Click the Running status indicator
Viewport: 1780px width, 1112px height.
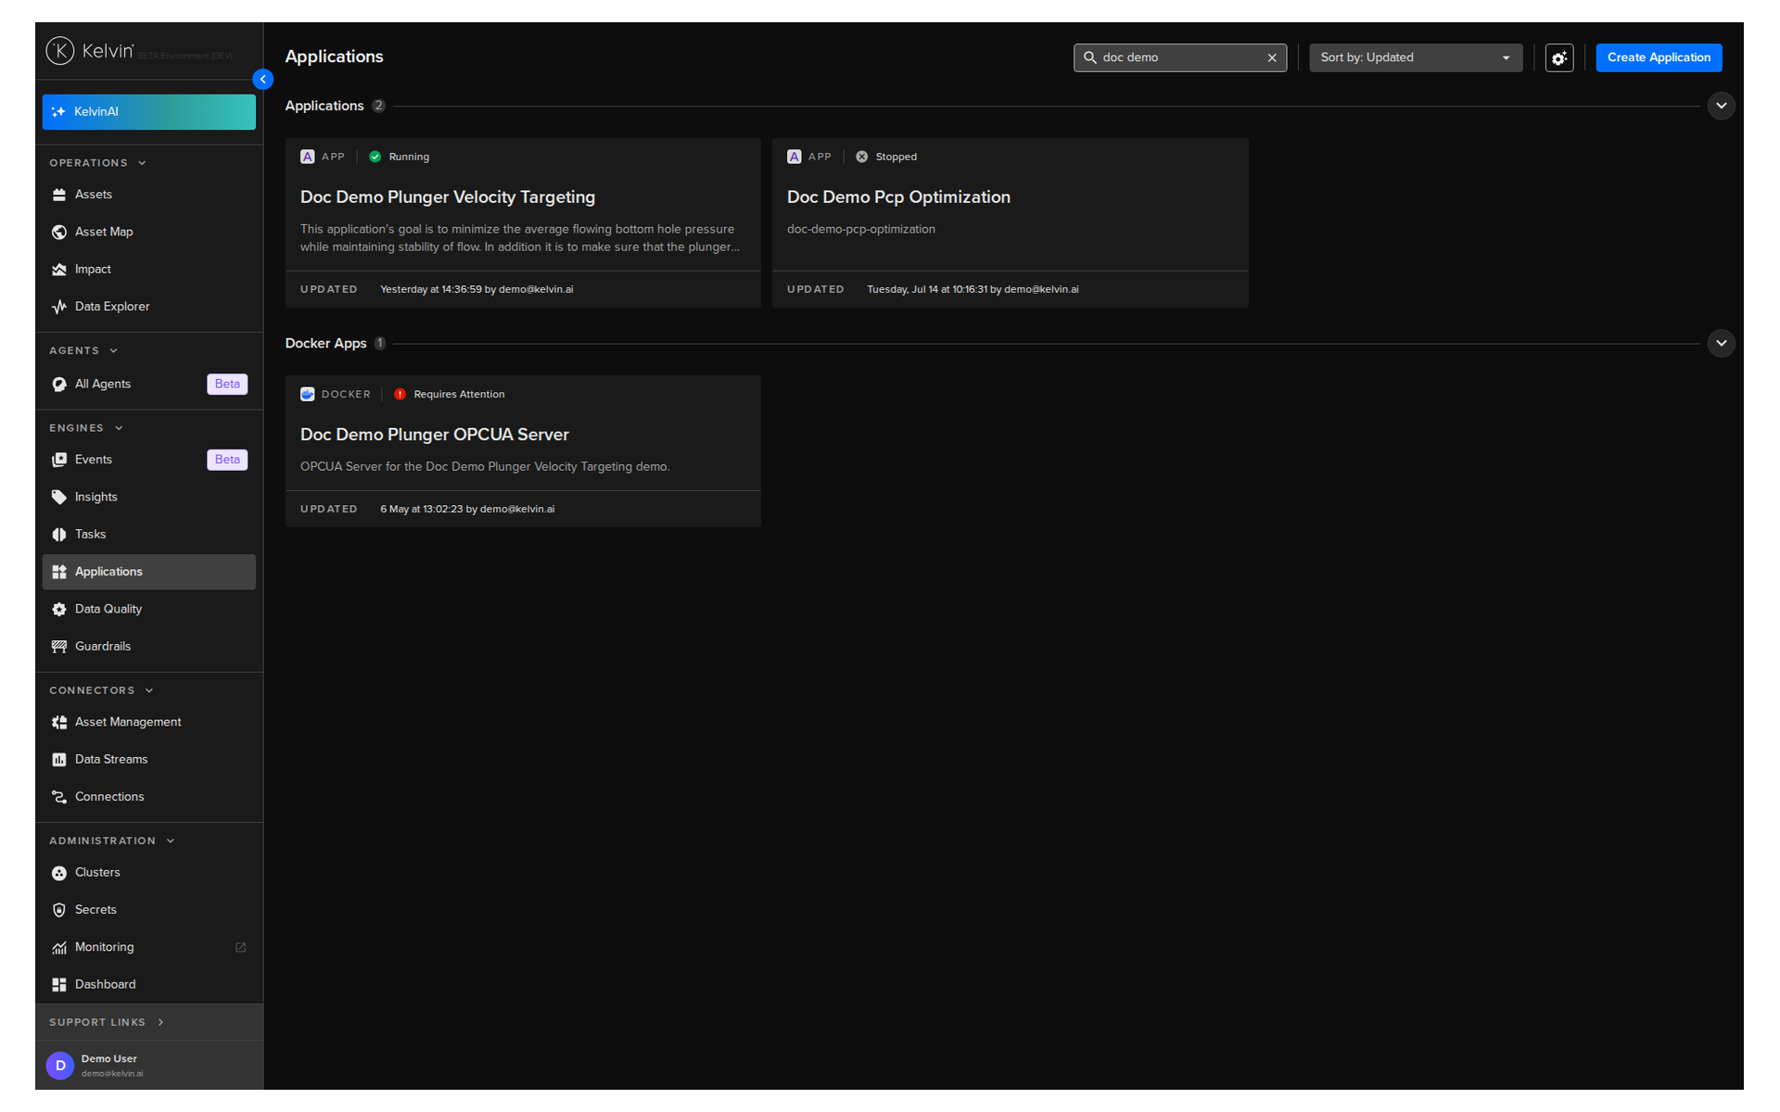(x=400, y=158)
